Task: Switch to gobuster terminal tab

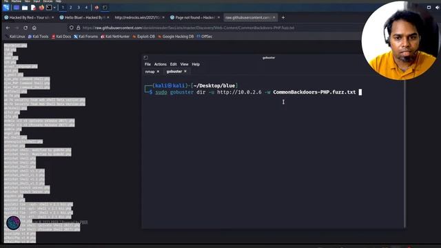Action: tap(174, 72)
